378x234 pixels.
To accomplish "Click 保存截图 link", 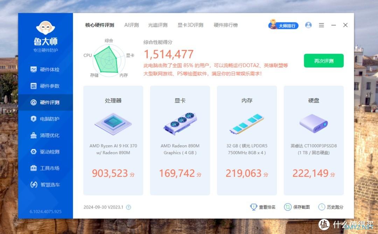I will click(301, 207).
